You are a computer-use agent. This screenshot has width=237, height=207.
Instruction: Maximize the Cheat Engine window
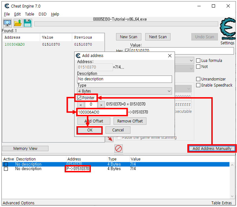pos(213,6)
